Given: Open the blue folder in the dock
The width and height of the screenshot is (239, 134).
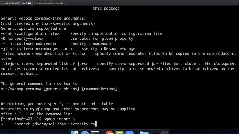Looking at the screenshot, I should pyautogui.click(x=144, y=133).
